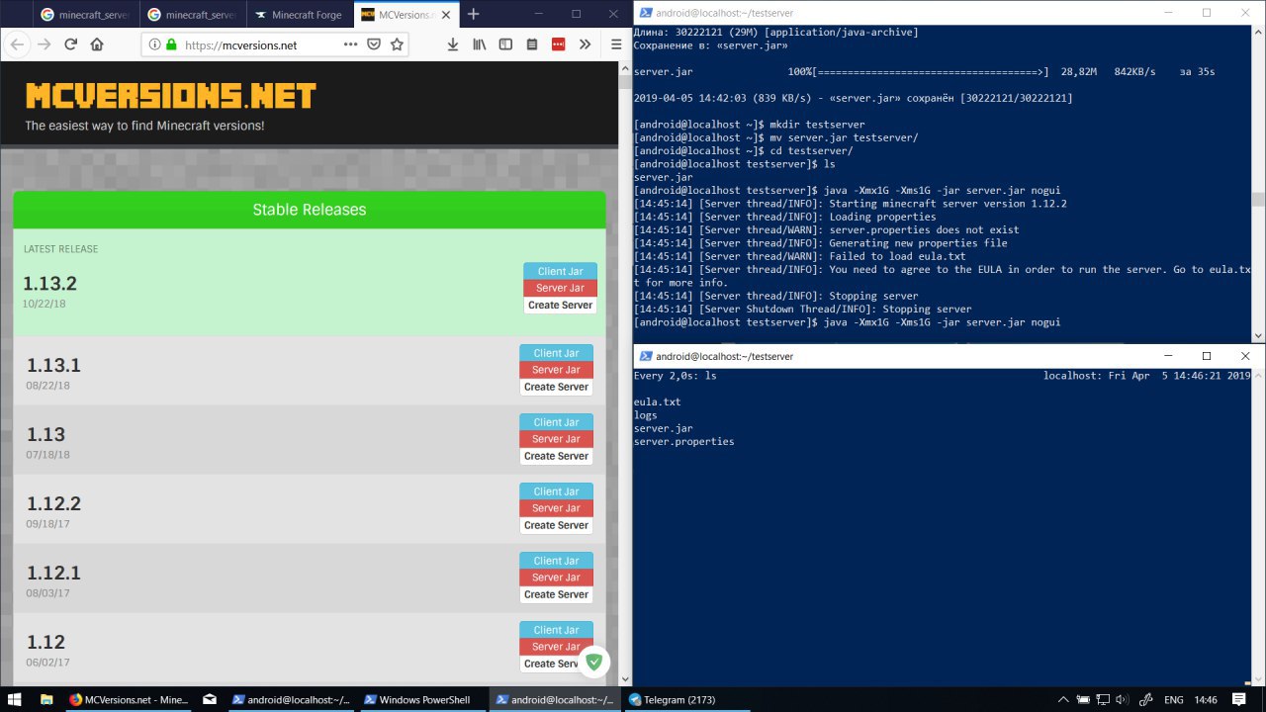Download Server Jar for 1.13.1

(556, 370)
